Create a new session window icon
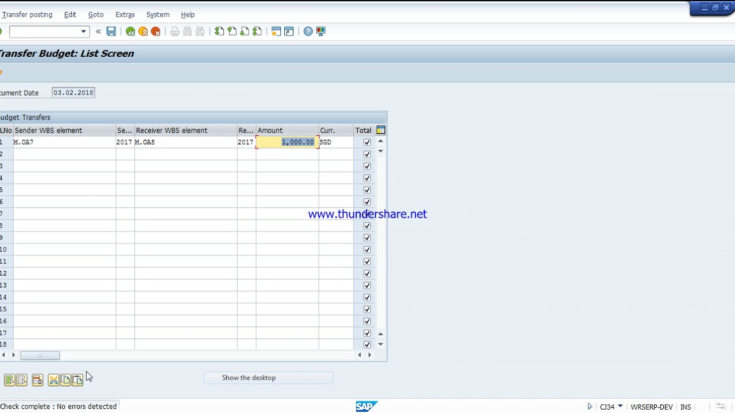Viewport: 735px width, 413px height. [x=276, y=32]
